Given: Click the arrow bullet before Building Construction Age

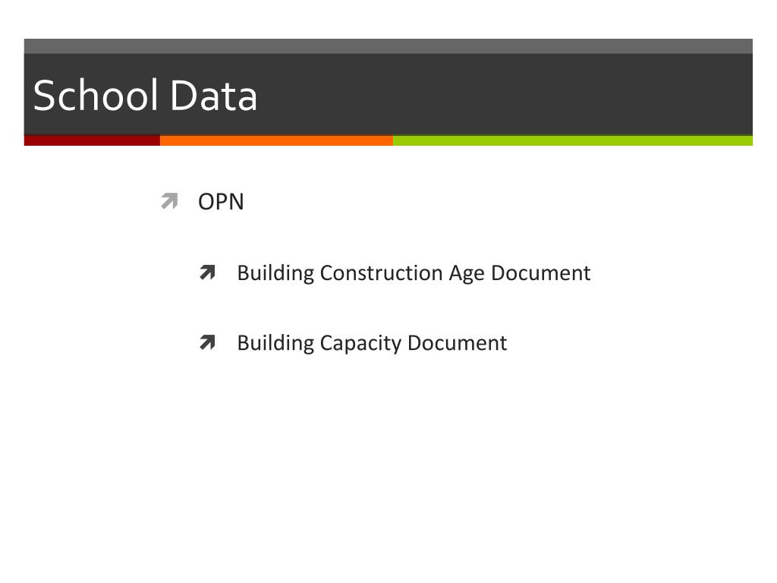Looking at the screenshot, I should point(208,273).
